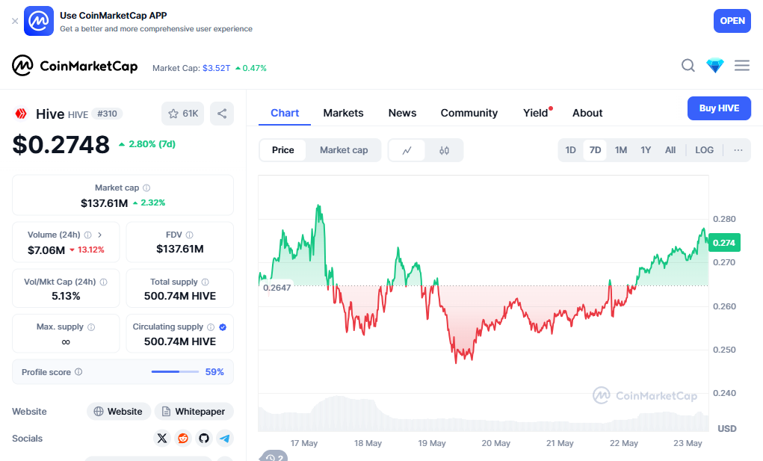Click the share icon next to watchlist
Image resolution: width=763 pixels, height=461 pixels.
pyautogui.click(x=222, y=114)
